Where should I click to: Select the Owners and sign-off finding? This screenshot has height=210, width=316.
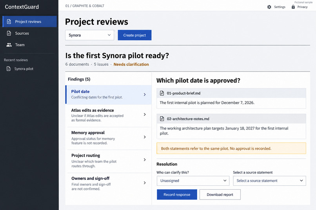tap(109, 184)
